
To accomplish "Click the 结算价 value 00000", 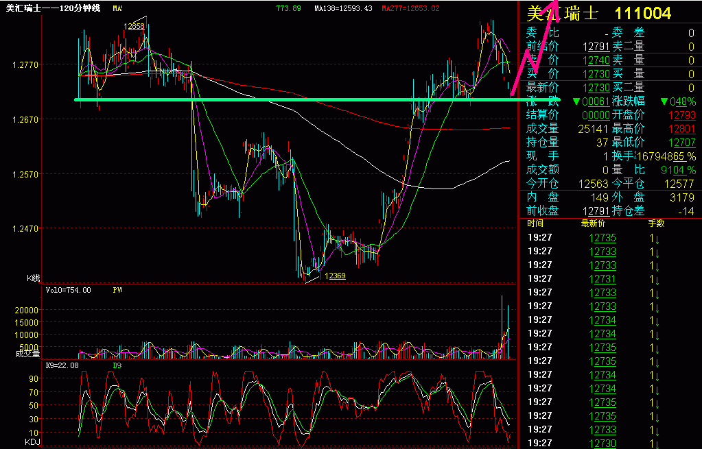I will pyautogui.click(x=596, y=115).
